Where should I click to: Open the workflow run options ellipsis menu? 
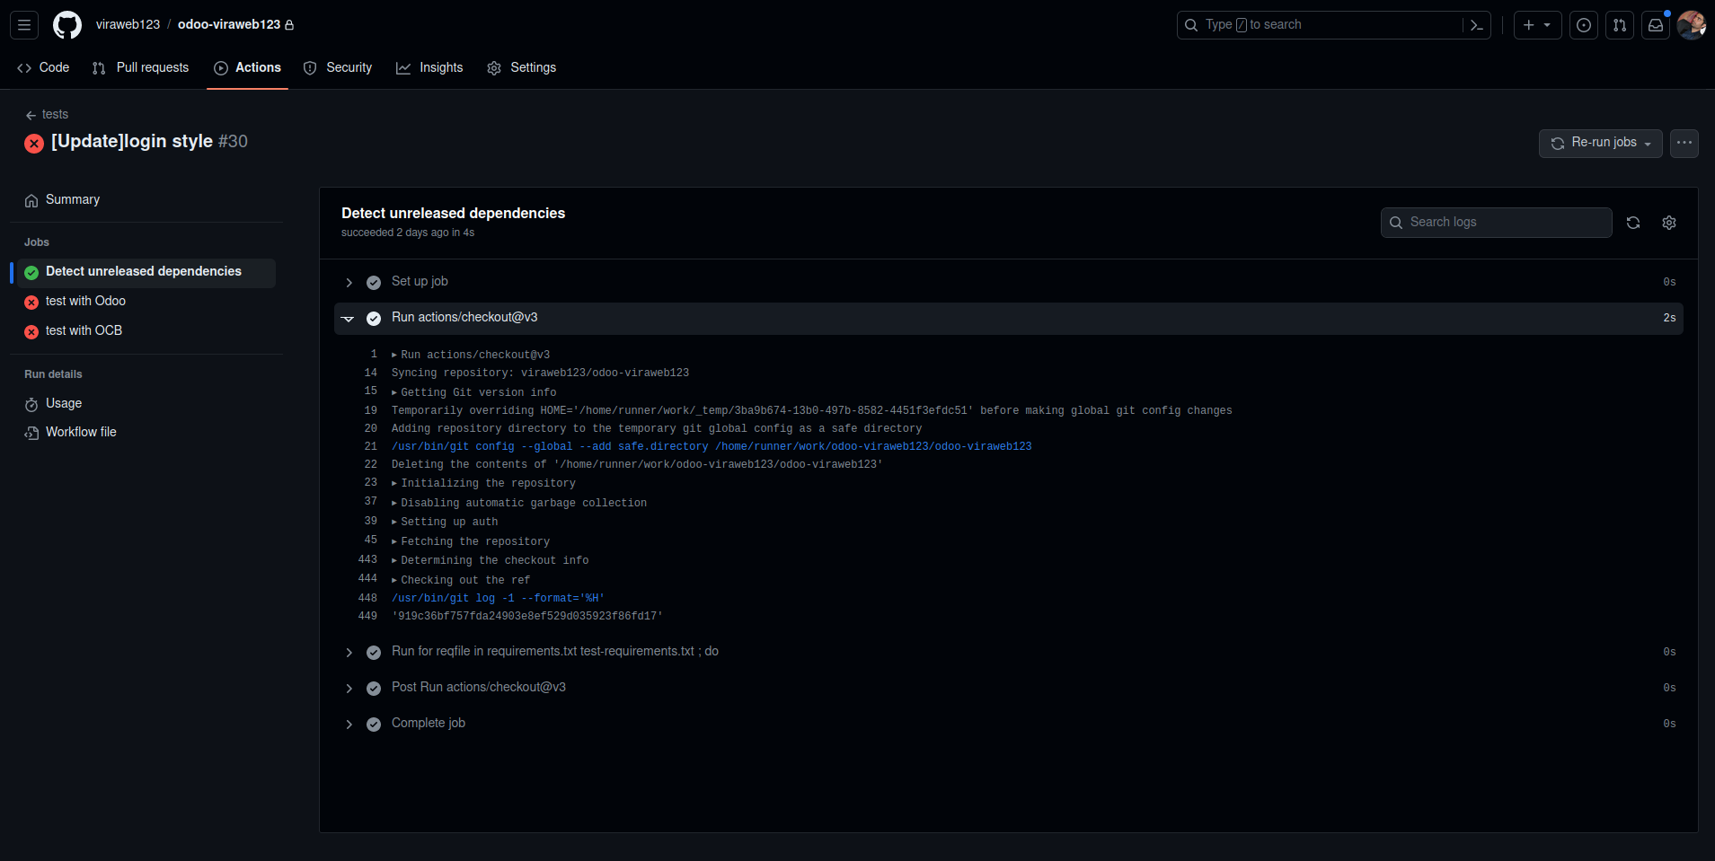[1684, 143]
